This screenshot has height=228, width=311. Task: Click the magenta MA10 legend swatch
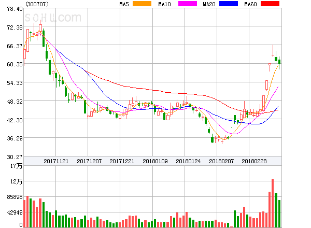pyautogui.click(x=188, y=4)
